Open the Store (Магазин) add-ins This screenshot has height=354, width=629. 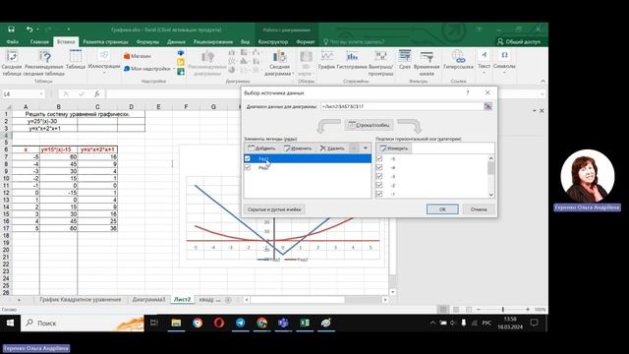click(x=138, y=56)
